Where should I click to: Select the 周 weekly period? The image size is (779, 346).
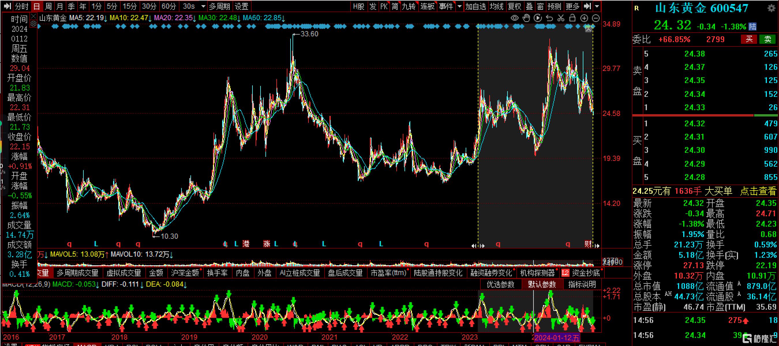(48, 6)
